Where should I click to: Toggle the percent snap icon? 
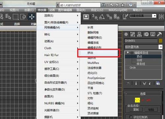pos(109,17)
